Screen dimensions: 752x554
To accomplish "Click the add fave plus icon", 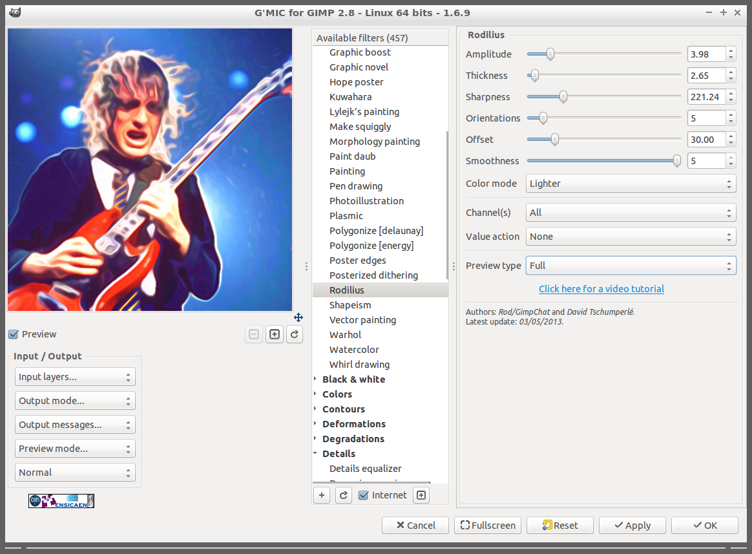I will pyautogui.click(x=322, y=495).
